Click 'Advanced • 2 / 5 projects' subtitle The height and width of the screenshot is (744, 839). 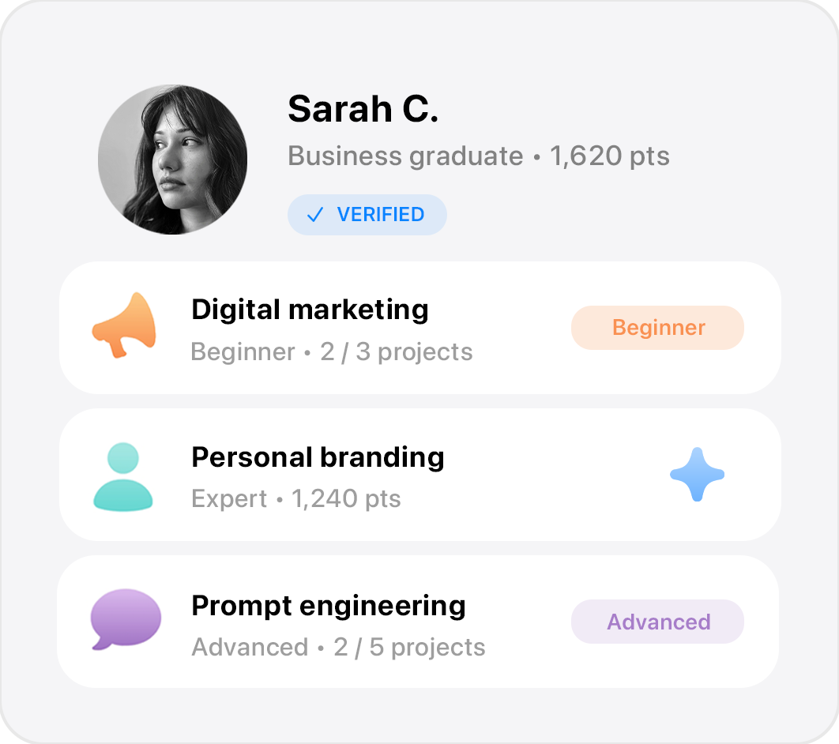pos(338,647)
